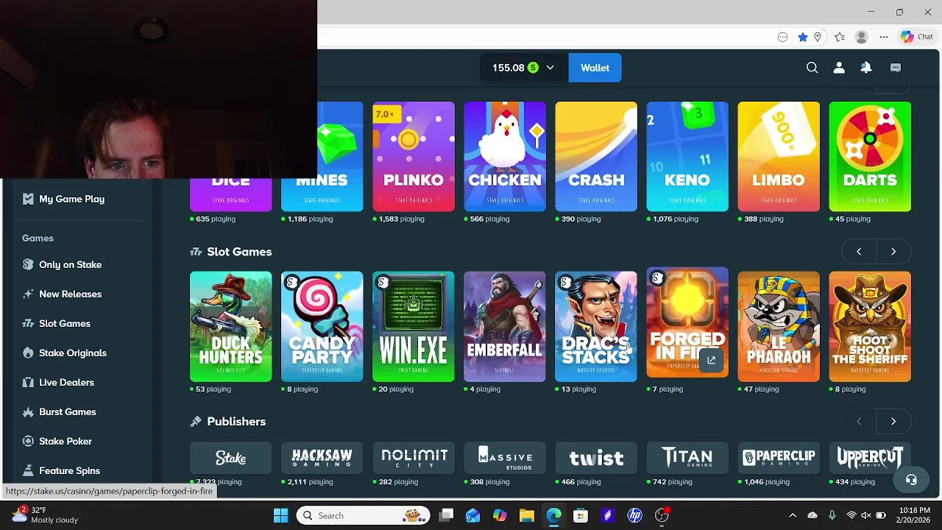Open the live support headset button
Screen dimensions: 942x530
911,480
